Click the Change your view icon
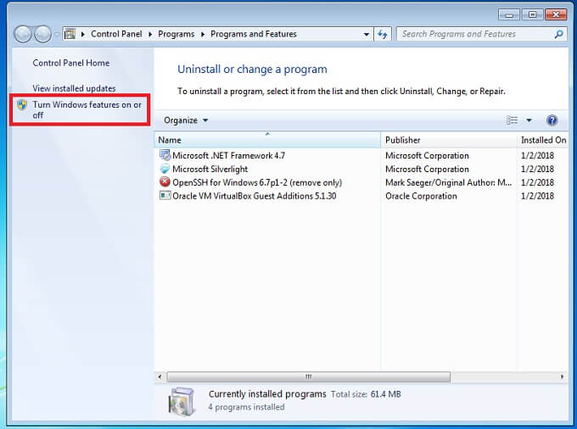The width and height of the screenshot is (577, 429). point(512,120)
